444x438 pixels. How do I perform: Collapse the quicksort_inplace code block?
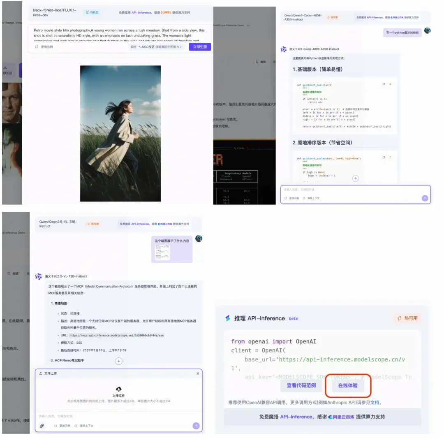[x=390, y=158]
